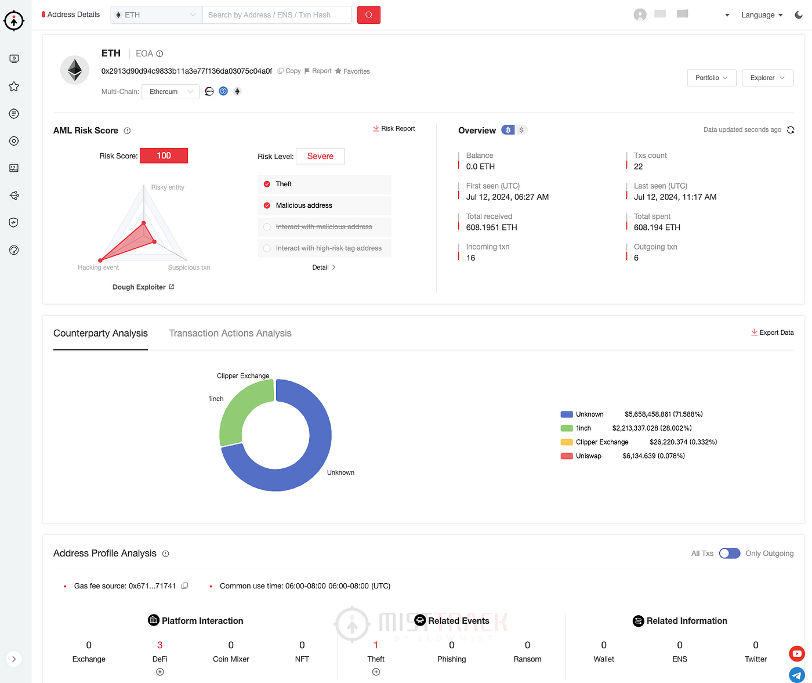Expand the DeFi platform interaction details
812x683 pixels.
(x=160, y=672)
